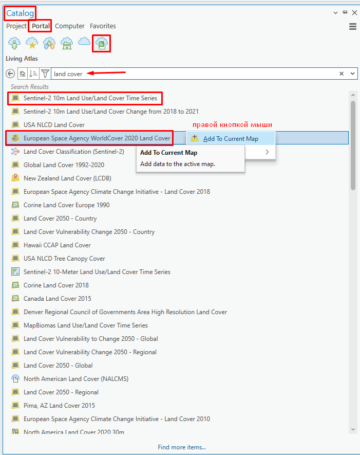Open My Favorites cloud star icon
Screen dimensions: 360x455
tap(31, 44)
